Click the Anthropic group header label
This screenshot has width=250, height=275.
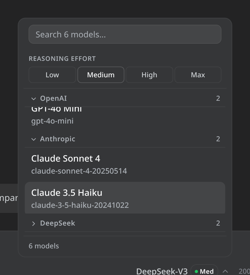pyautogui.click(x=58, y=139)
